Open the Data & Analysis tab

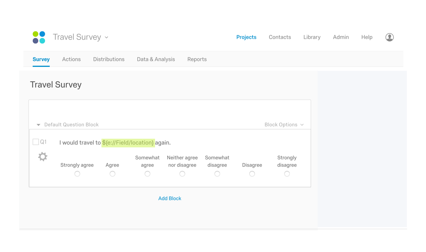coord(156,59)
